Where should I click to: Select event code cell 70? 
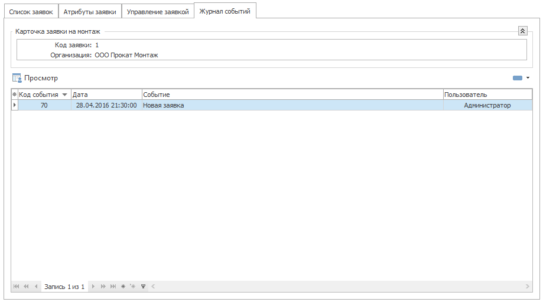[x=44, y=105]
